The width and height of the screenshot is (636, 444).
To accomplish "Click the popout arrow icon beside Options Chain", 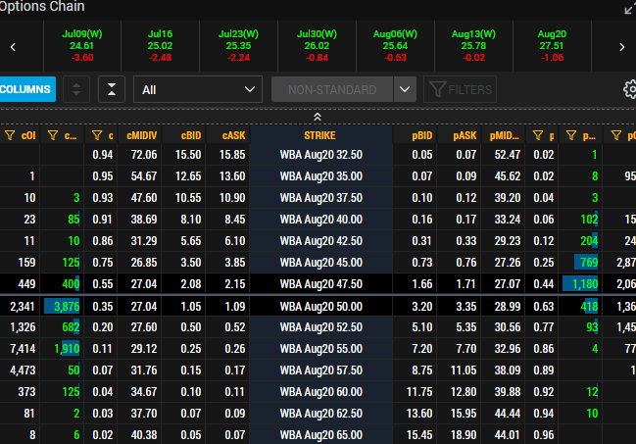I will pyautogui.click(x=629, y=8).
